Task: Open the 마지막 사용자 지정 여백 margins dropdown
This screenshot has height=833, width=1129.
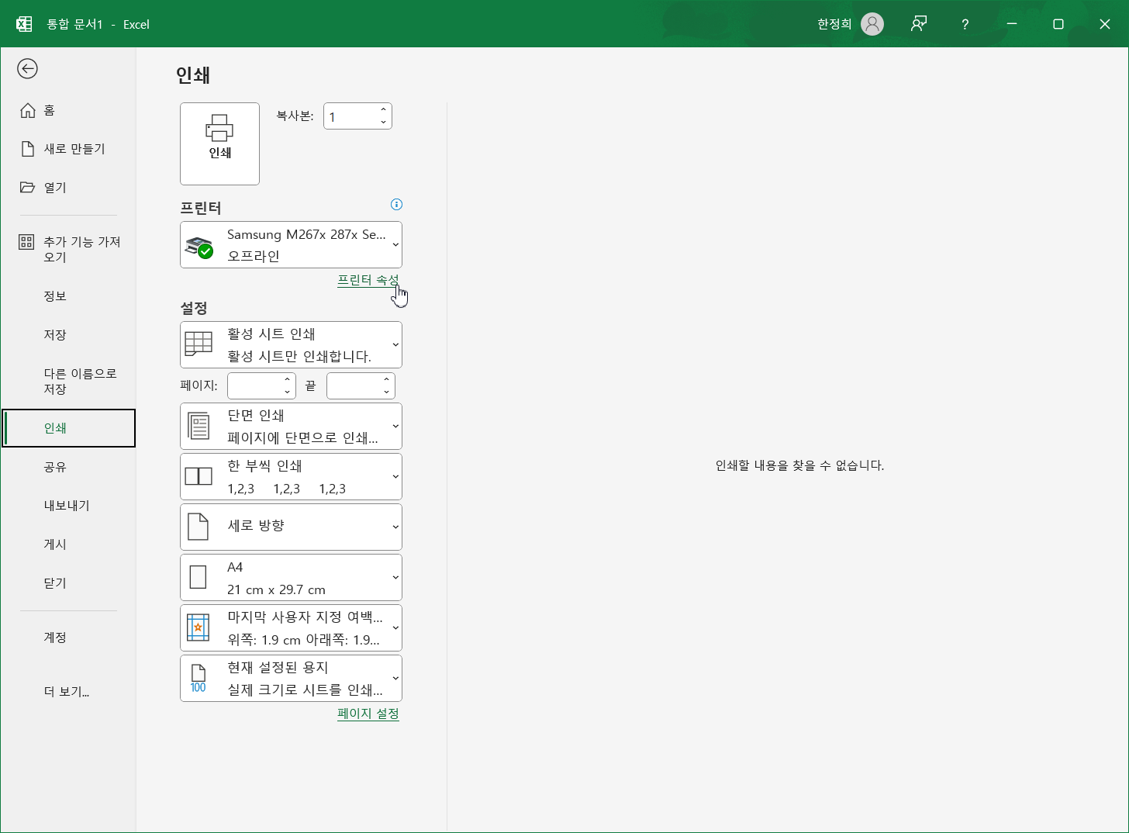Action: [x=291, y=628]
